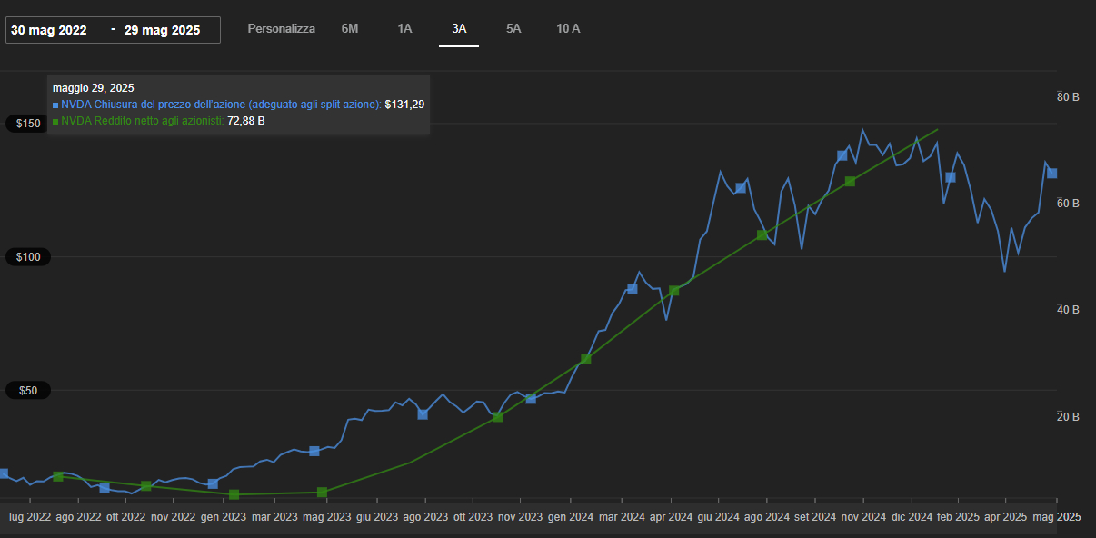Click the green NVDA net income legend swatch
Image resolution: width=1096 pixels, height=538 pixels.
tap(55, 121)
